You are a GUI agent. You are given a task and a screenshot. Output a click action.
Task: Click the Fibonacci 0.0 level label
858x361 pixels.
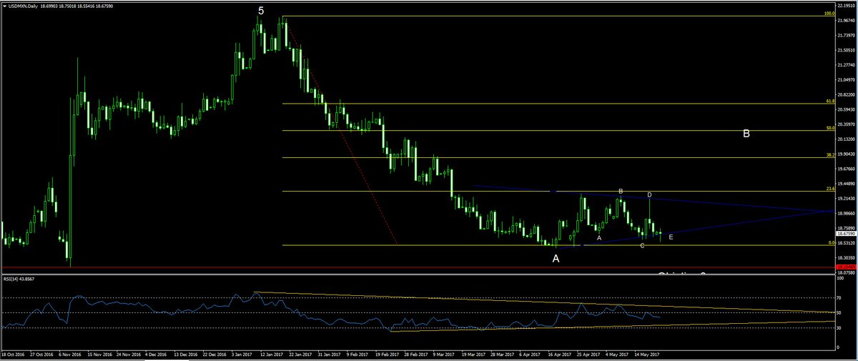(832, 242)
